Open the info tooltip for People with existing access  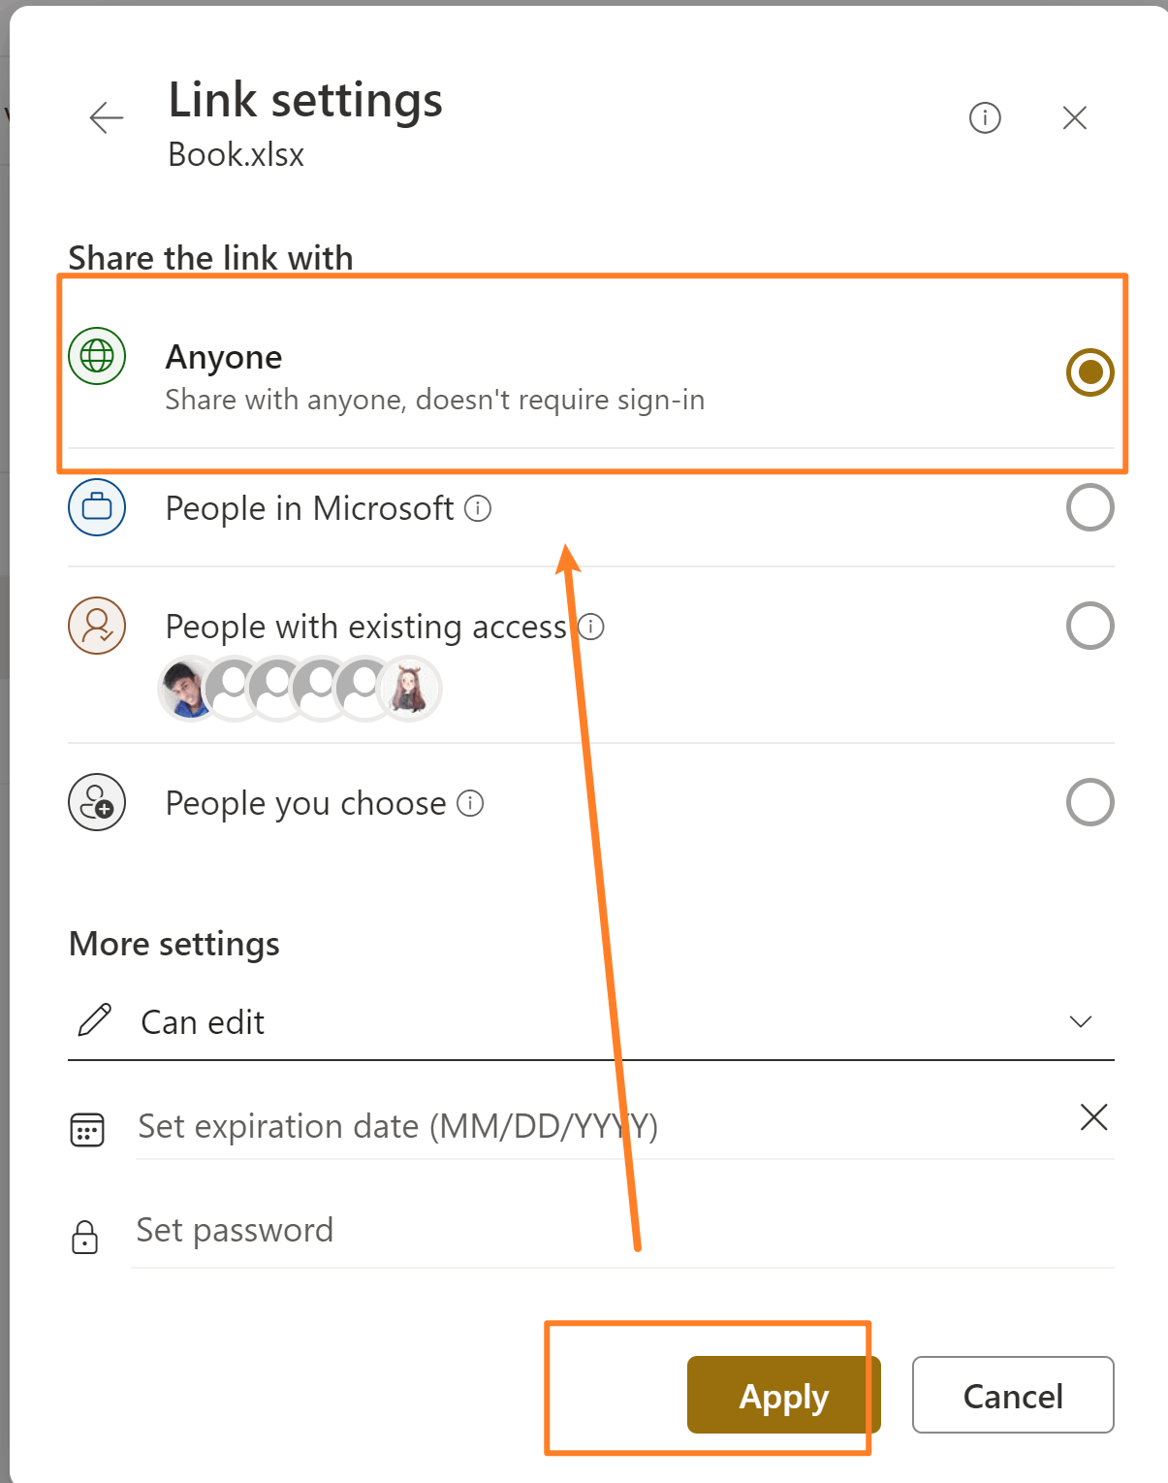(590, 627)
